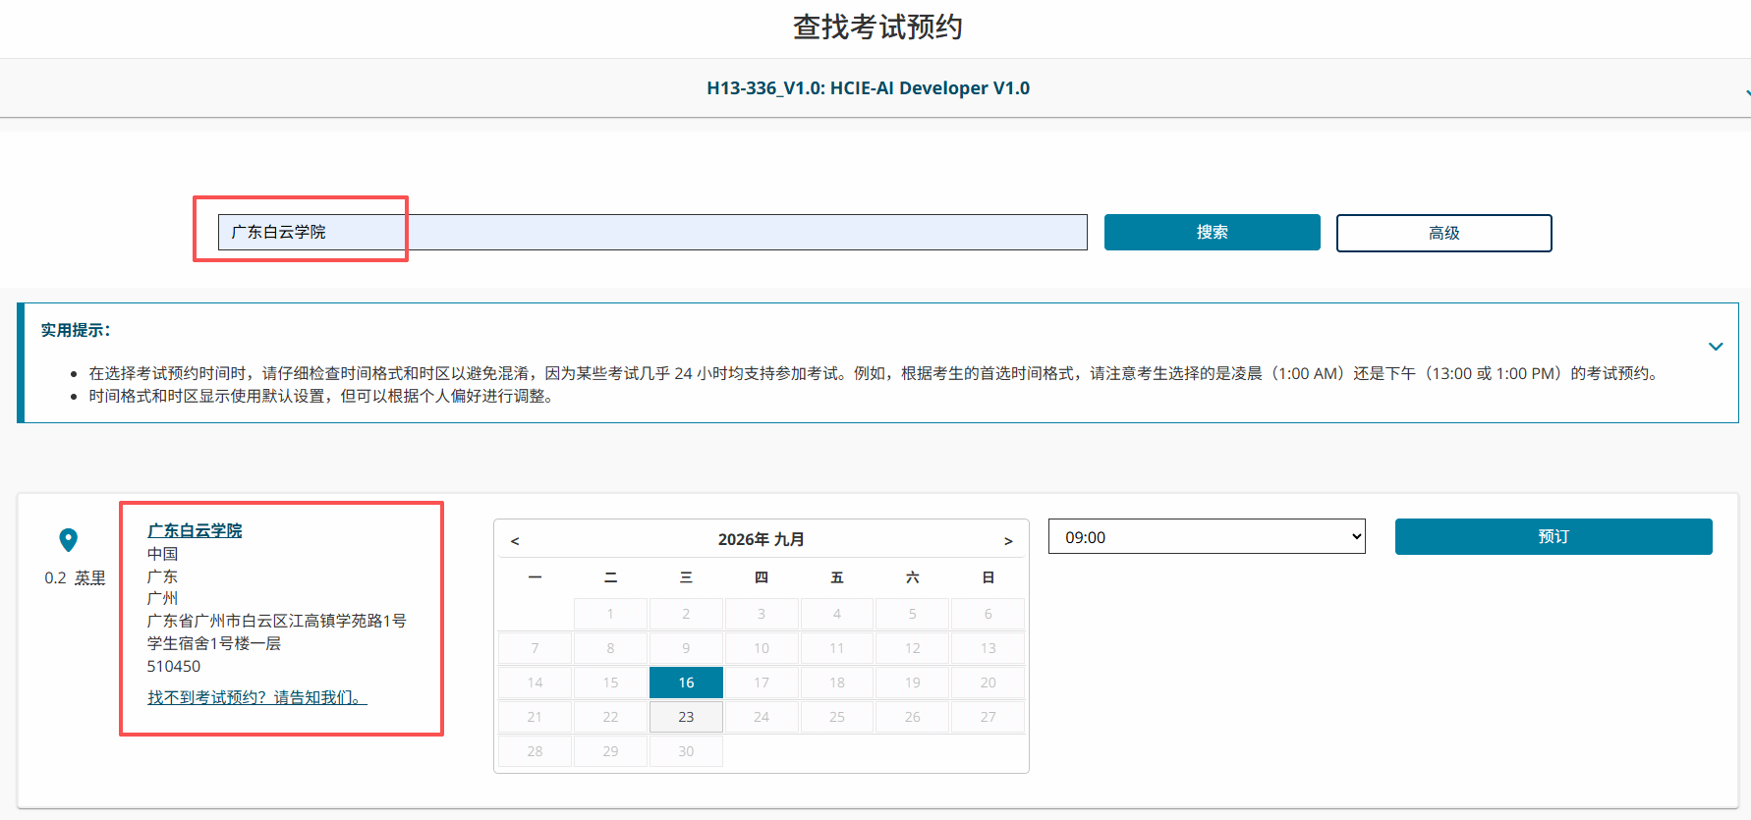Go to next month in calendar
Viewport: 1751px width, 820px height.
[1008, 541]
